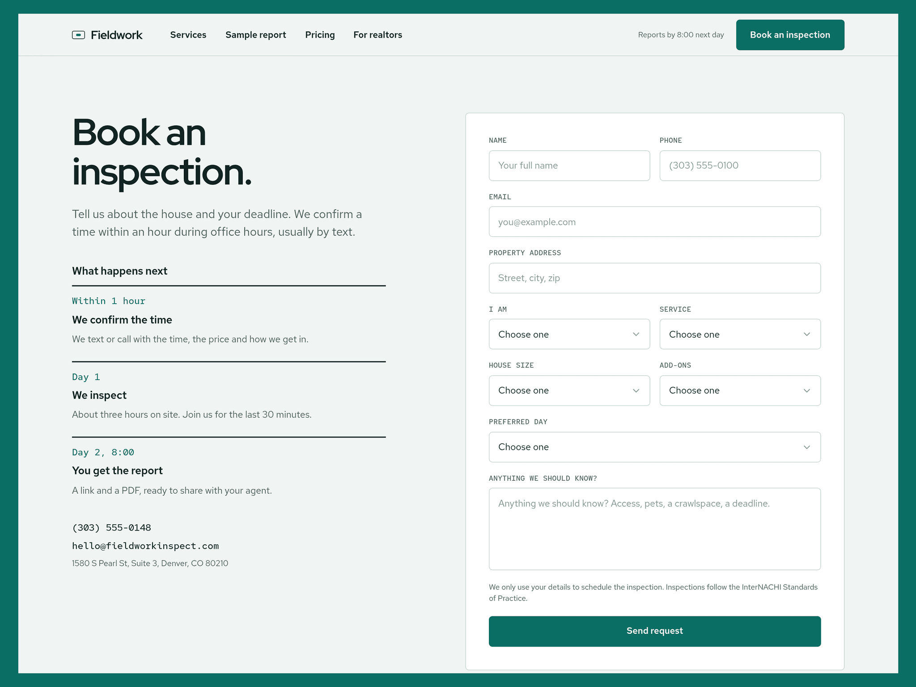Open the Services nav item
Image resolution: width=916 pixels, height=687 pixels.
point(188,35)
